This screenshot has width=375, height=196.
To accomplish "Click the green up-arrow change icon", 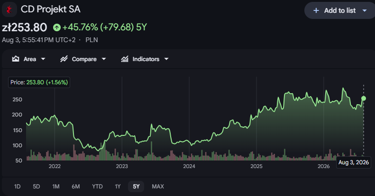I will [x=57, y=27].
